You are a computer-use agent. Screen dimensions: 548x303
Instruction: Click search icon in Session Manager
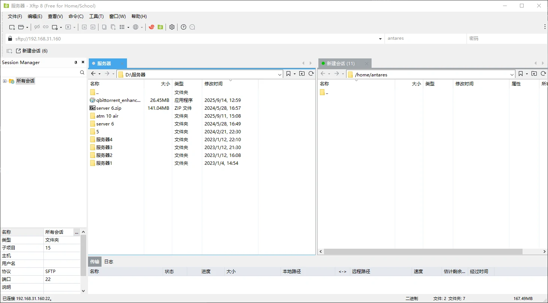coord(82,73)
